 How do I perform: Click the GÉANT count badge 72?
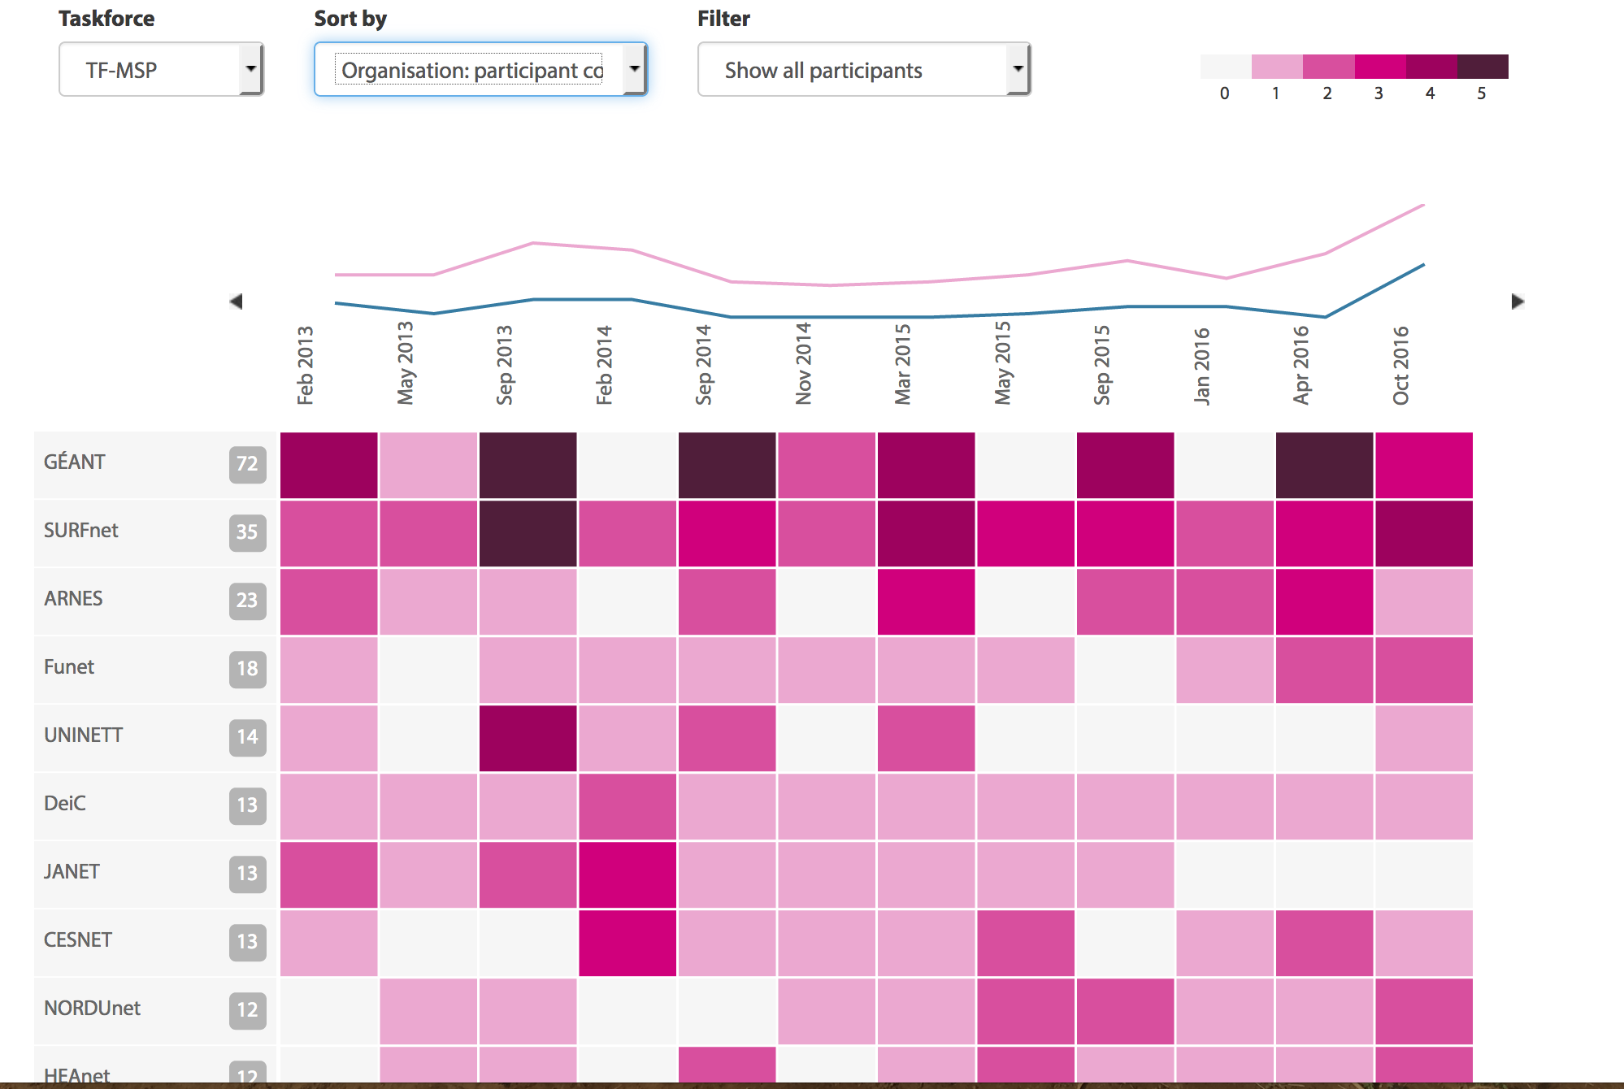(247, 464)
